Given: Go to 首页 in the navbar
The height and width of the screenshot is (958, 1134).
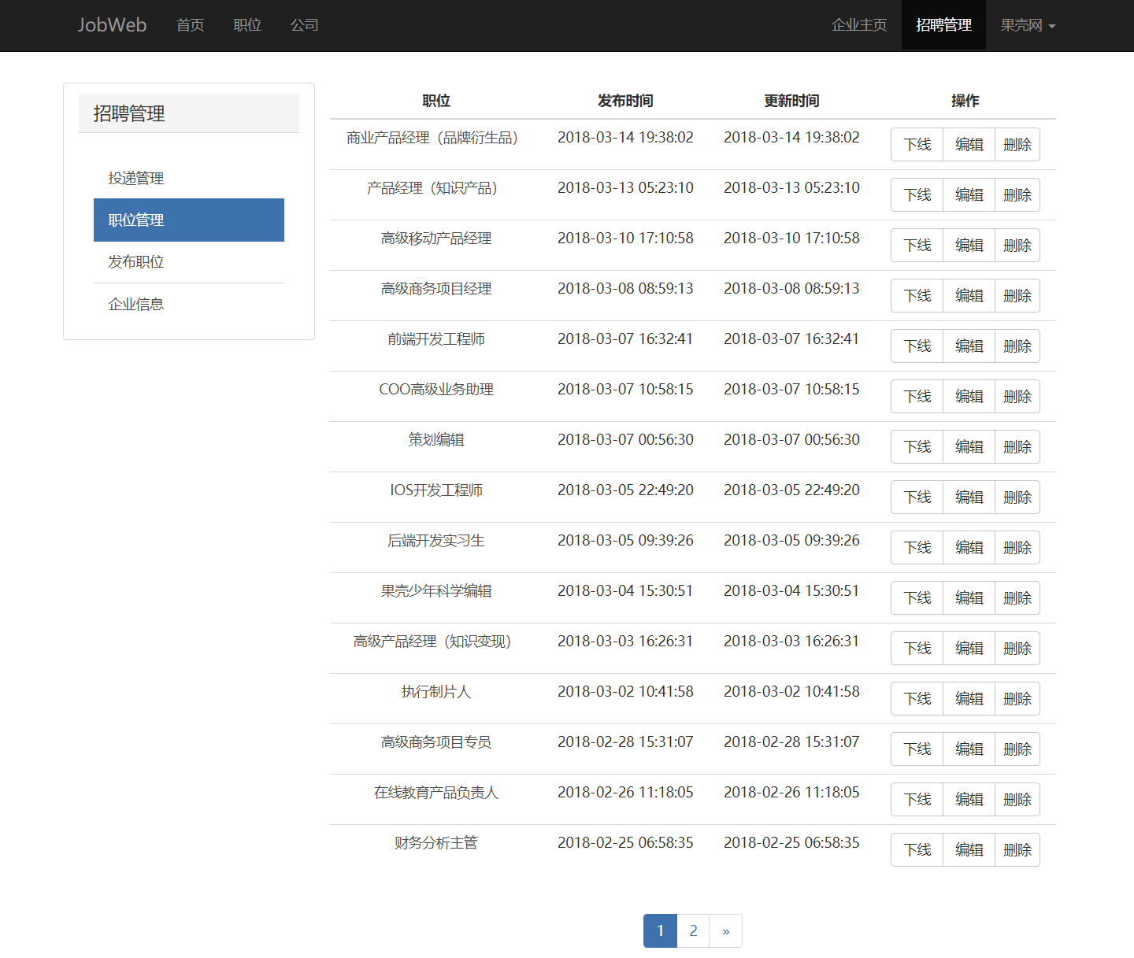Looking at the screenshot, I should (190, 25).
